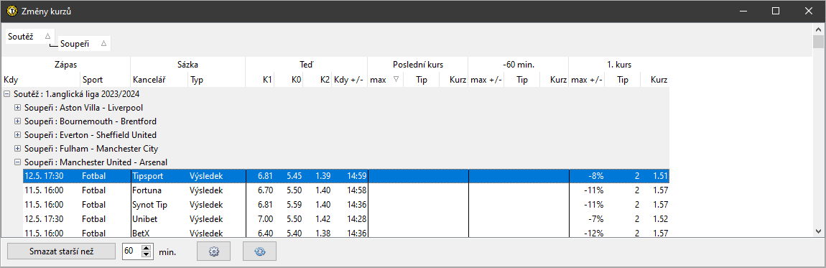The width and height of the screenshot is (826, 268).
Task: Increase the minutes spinner value
Action: click(147, 248)
